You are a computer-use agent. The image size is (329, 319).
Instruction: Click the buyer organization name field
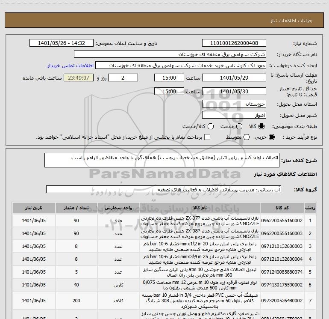coord(170,54)
